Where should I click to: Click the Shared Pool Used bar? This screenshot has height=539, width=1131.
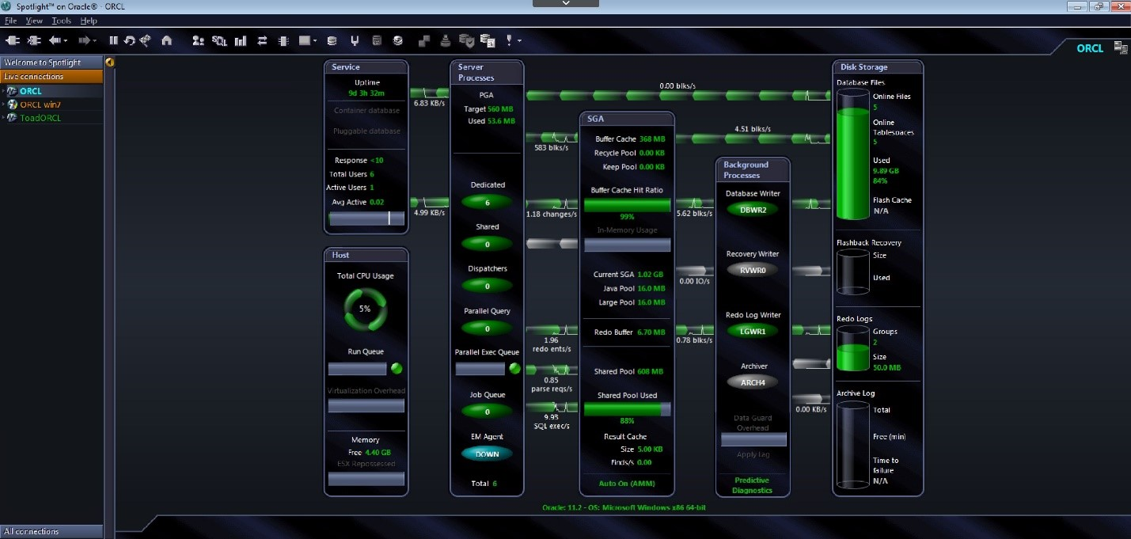628,409
